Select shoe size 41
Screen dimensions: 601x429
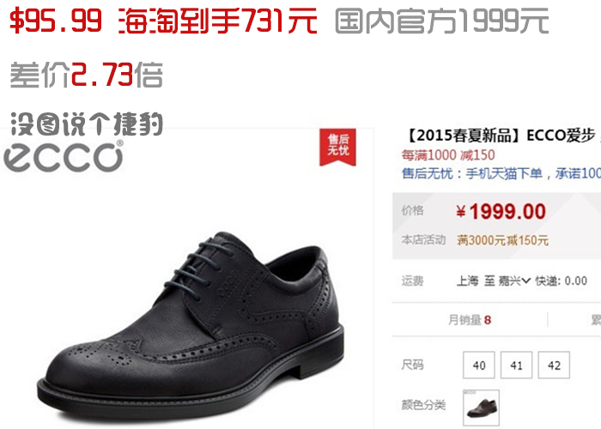pyautogui.click(x=516, y=365)
